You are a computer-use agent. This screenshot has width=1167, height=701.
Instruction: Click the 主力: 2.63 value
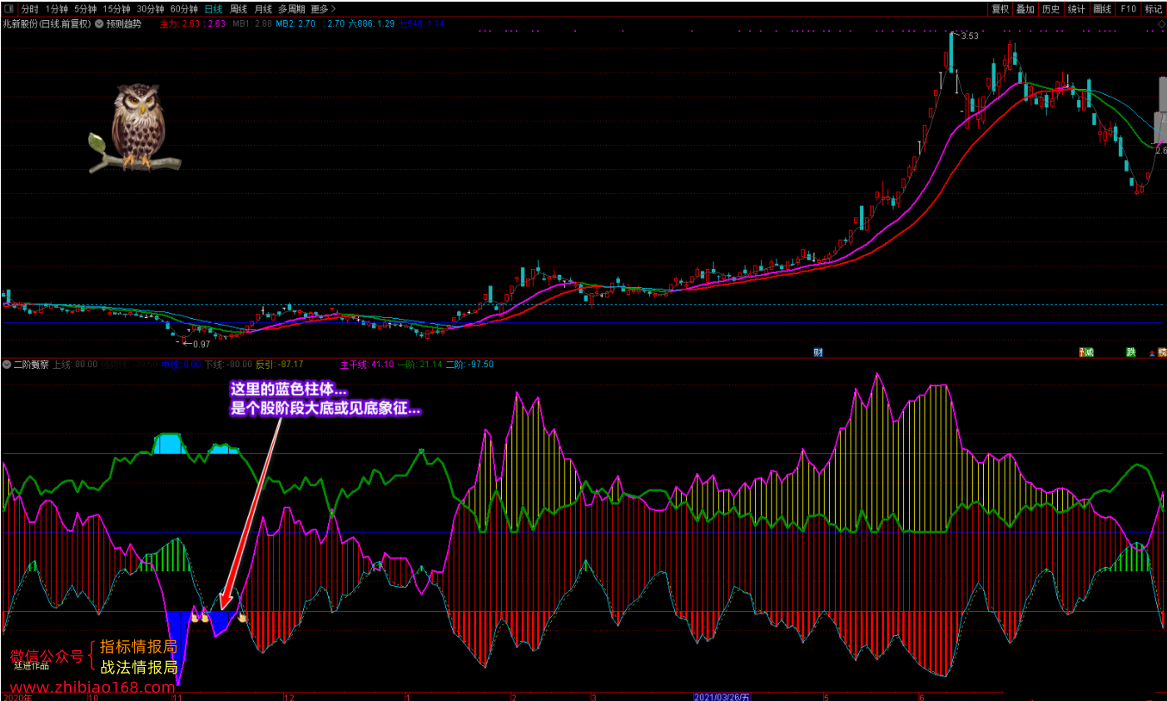(x=180, y=24)
